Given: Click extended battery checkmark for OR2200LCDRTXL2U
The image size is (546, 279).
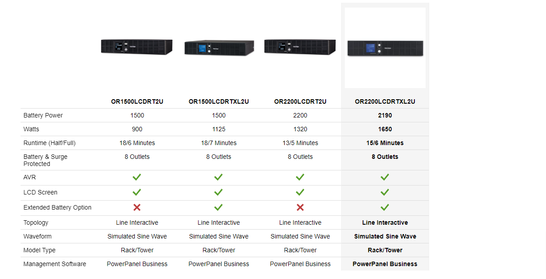Looking at the screenshot, I should [385, 207].
